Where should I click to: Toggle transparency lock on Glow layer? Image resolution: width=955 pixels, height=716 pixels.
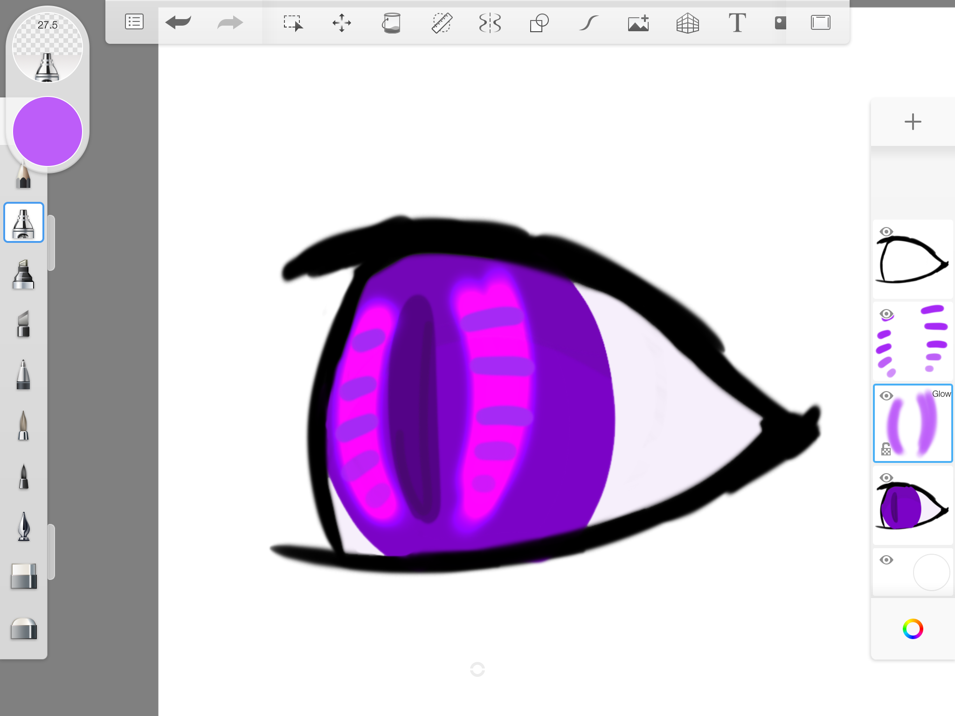[886, 449]
